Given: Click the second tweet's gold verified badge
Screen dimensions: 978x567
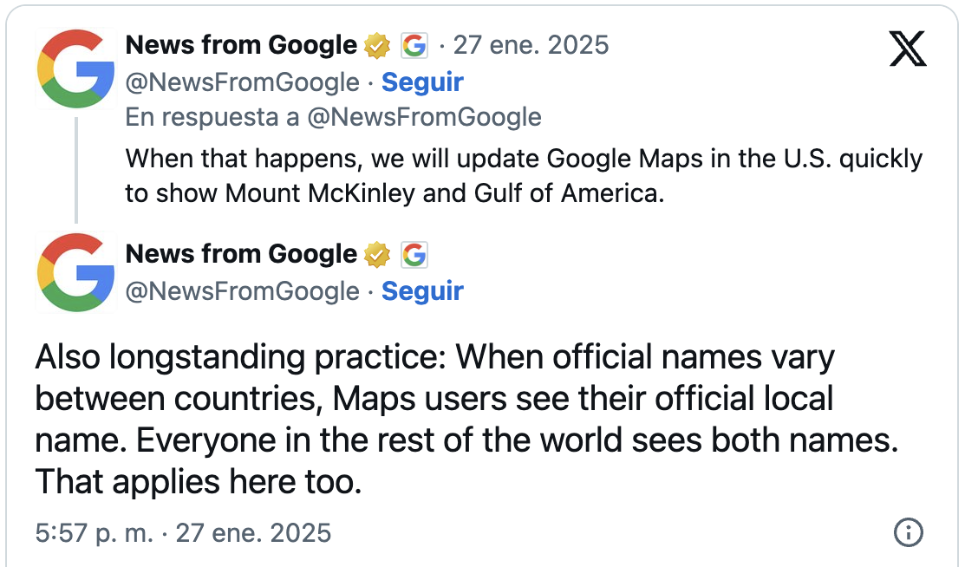Looking at the screenshot, I should pyautogui.click(x=377, y=255).
